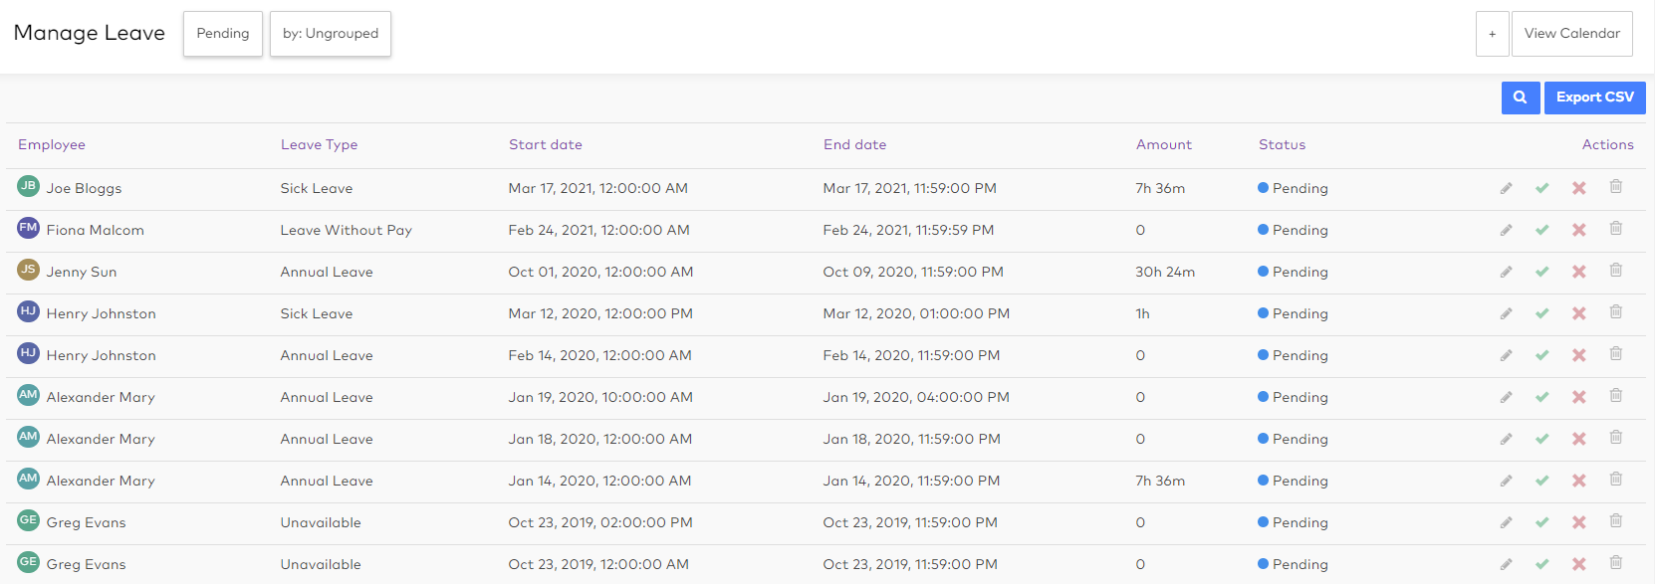Click the blue search icon button
The height and width of the screenshot is (584, 1655).
click(1520, 97)
